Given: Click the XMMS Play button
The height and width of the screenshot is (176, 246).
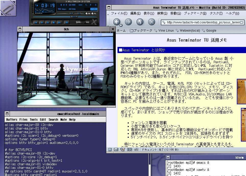Looking at the screenshot, I should click(x=42, y=22).
